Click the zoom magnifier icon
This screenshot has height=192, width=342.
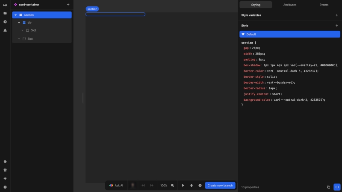[173, 186]
